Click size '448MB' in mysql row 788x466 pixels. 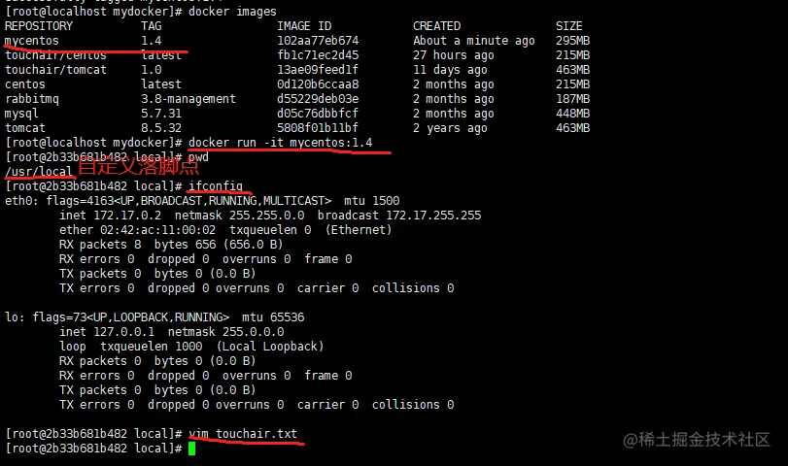pyautogui.click(x=572, y=114)
